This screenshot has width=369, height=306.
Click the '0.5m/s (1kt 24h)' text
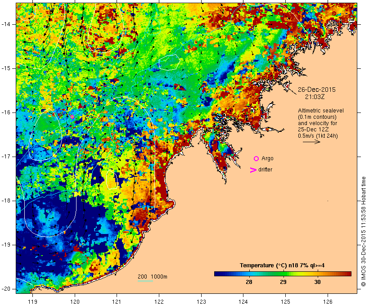(318, 136)
